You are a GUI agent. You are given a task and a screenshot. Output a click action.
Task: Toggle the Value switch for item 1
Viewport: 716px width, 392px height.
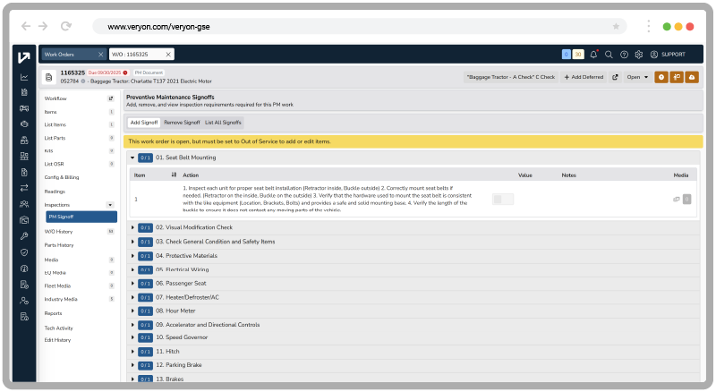(x=503, y=200)
